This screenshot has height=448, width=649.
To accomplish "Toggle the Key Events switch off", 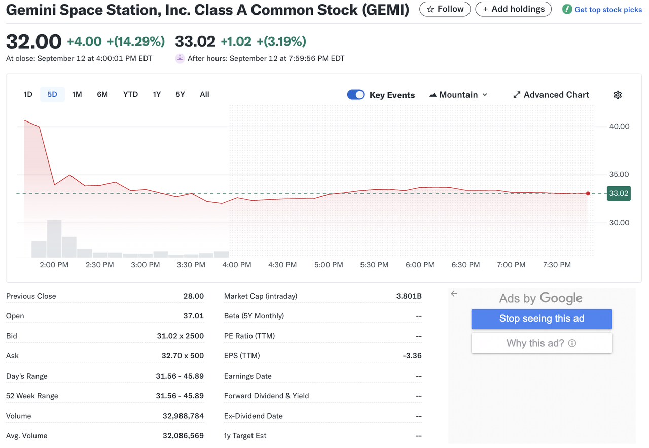I will pos(355,95).
